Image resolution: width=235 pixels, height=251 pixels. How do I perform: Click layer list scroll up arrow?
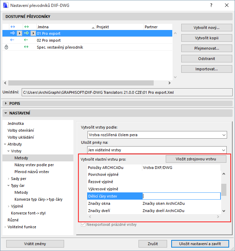(x=224, y=174)
